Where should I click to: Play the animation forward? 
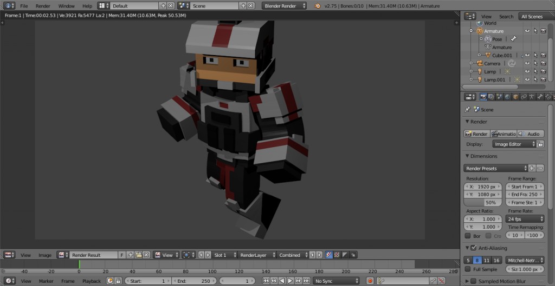(x=291, y=281)
